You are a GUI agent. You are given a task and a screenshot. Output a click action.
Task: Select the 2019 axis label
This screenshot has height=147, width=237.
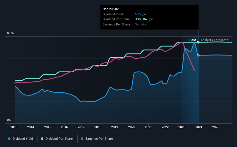[115, 127]
